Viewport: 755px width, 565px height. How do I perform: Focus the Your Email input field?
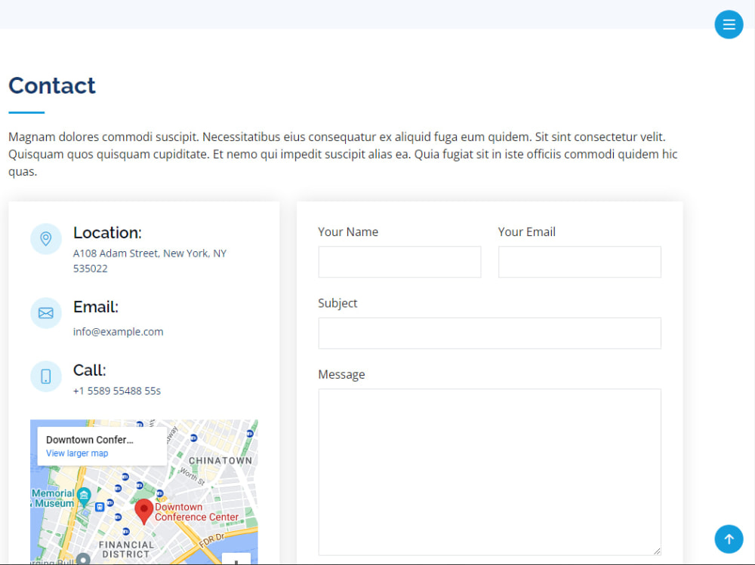(580, 262)
